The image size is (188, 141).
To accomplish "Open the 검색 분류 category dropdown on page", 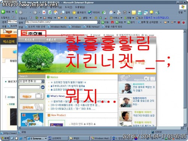I will point(43,81).
